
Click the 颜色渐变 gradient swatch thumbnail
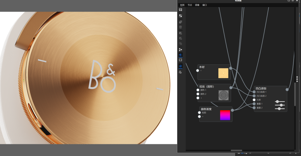coord(225,115)
